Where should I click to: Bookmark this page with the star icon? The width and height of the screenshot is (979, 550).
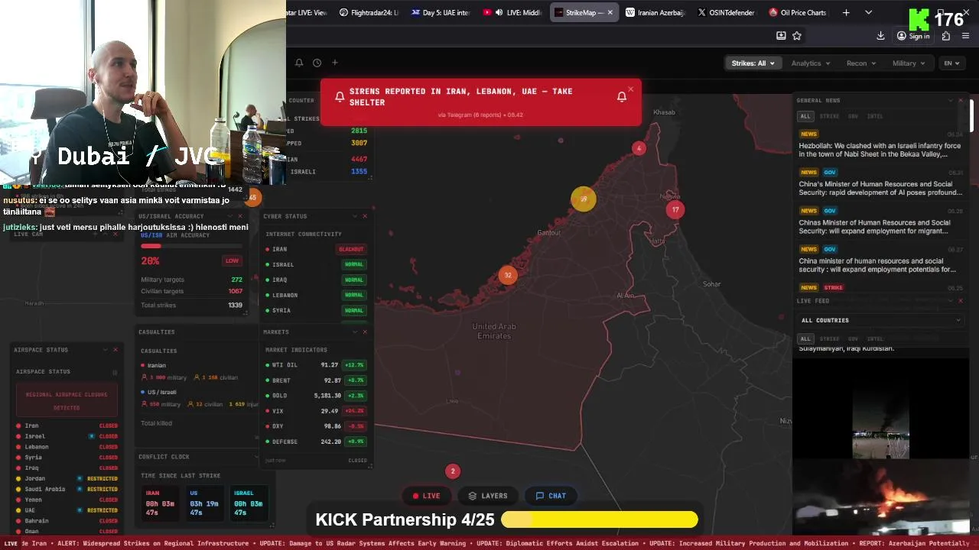click(797, 36)
